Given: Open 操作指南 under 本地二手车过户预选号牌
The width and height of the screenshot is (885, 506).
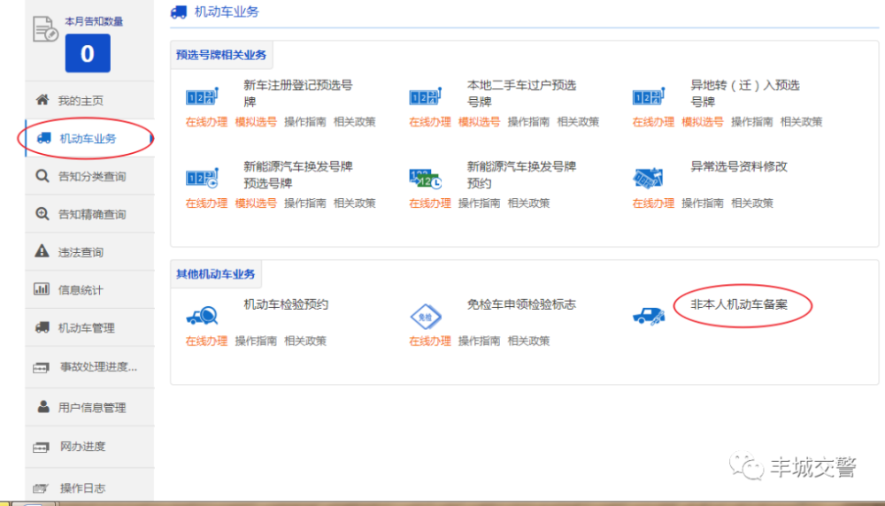Looking at the screenshot, I should (529, 122).
